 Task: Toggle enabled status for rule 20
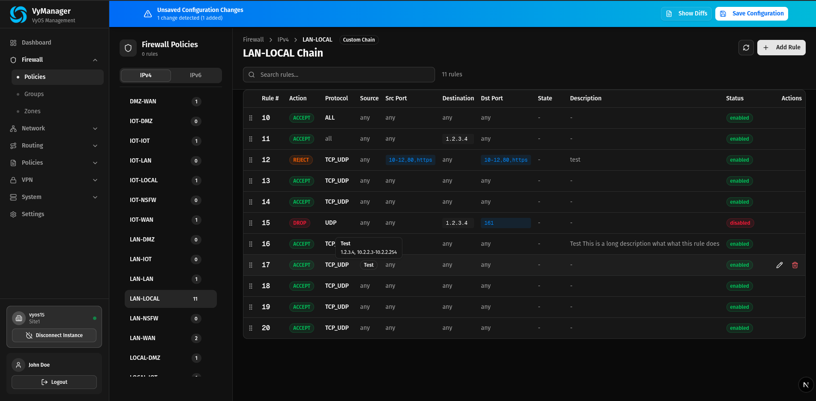pyautogui.click(x=739, y=328)
